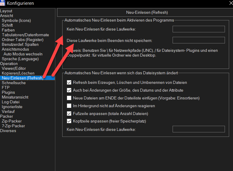Open Viewer/Editor settings
233x171 pixels.
pyautogui.click(x=14, y=69)
